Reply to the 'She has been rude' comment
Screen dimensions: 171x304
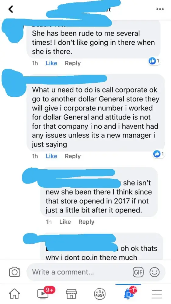tap(73, 63)
